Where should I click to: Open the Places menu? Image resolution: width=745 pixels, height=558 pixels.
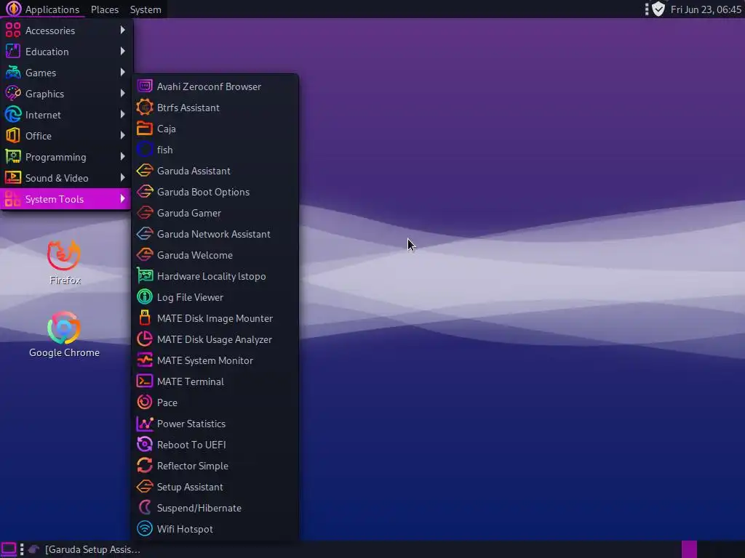point(105,9)
